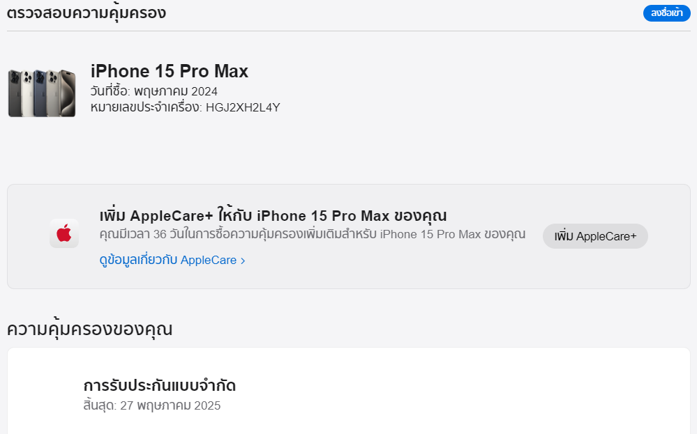The width and height of the screenshot is (697, 434).
Task: Click the 36-day AppleCare purchase window description
Action: (x=312, y=234)
